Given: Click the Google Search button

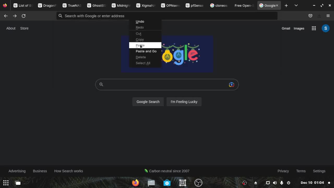Looking at the screenshot, I should point(148,102).
